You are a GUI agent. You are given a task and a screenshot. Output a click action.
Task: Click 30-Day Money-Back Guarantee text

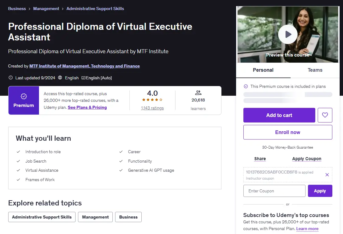(288, 147)
